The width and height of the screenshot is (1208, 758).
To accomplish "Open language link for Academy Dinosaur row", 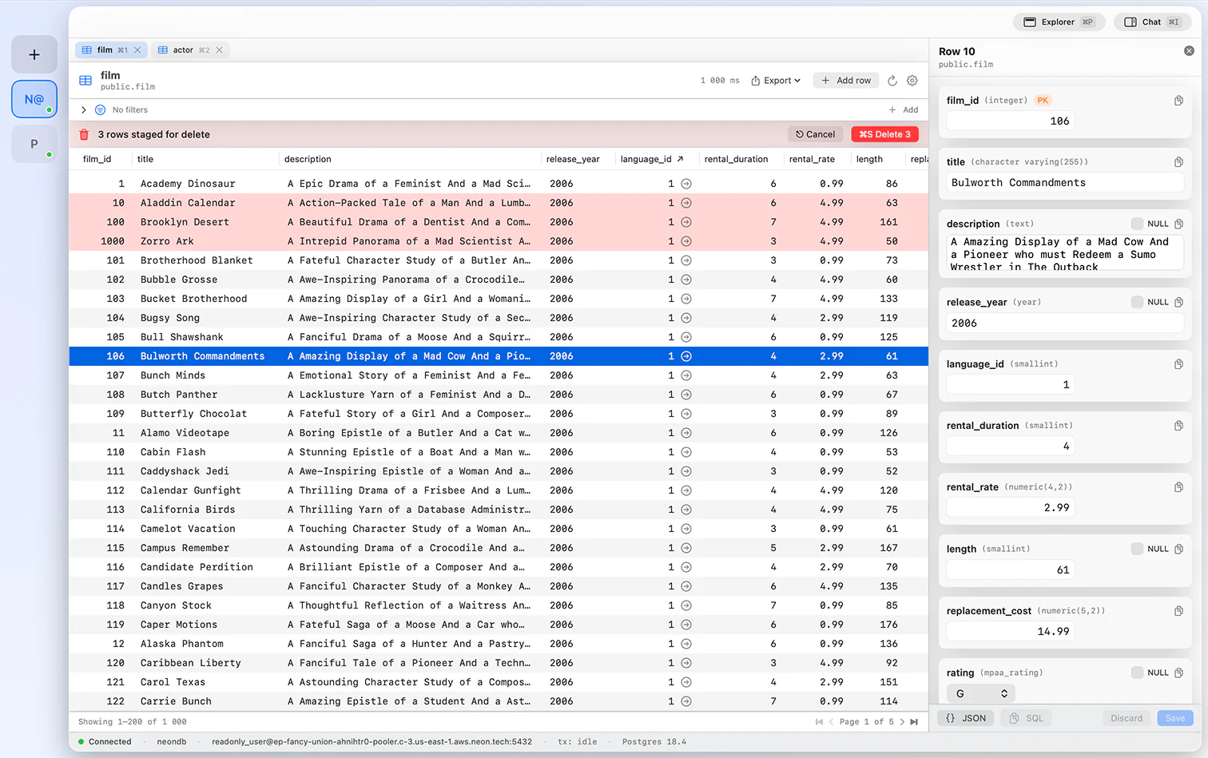I will click(x=686, y=184).
